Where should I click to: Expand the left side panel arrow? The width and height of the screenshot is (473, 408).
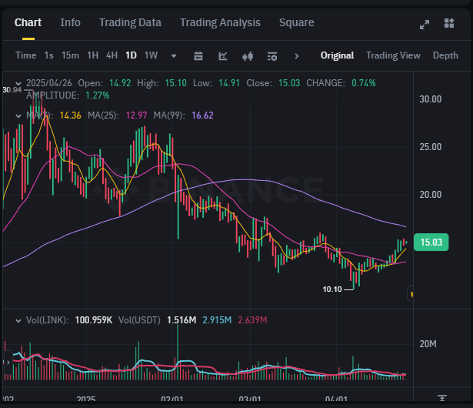coord(8,363)
